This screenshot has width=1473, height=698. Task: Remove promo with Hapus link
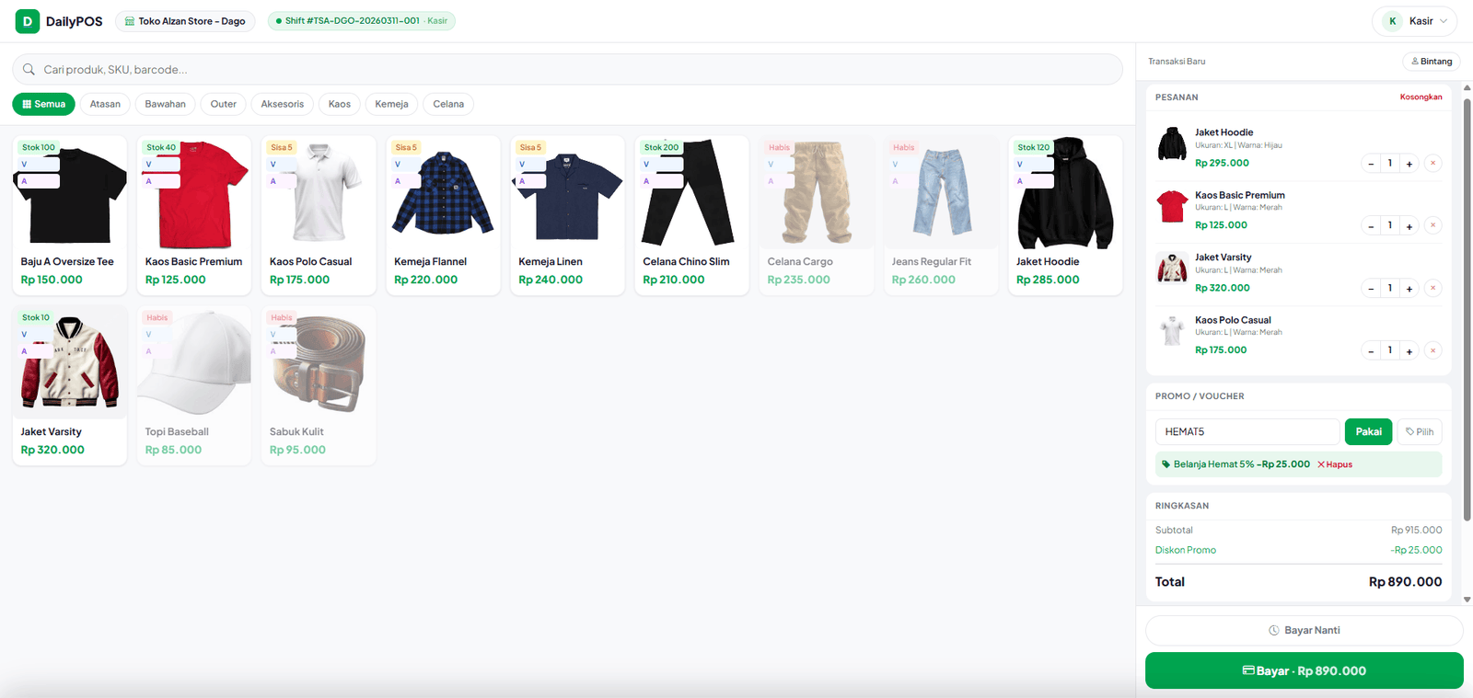click(1335, 464)
